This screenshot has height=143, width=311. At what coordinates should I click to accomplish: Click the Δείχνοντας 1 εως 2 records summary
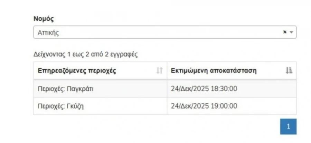click(86, 54)
